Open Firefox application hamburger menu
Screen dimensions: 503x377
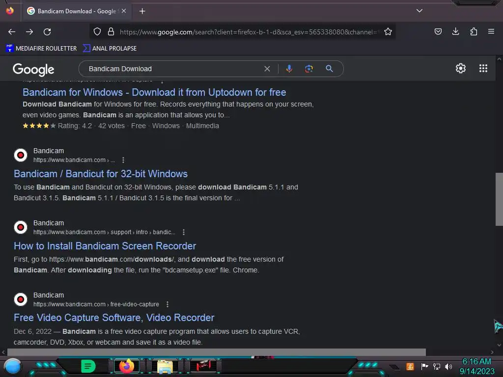pos(491,31)
